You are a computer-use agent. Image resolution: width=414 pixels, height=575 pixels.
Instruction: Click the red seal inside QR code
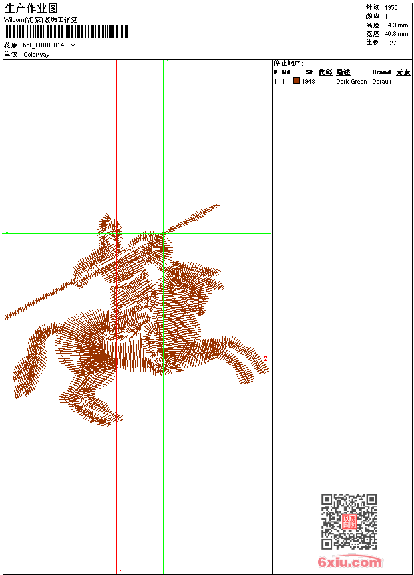[349, 522]
